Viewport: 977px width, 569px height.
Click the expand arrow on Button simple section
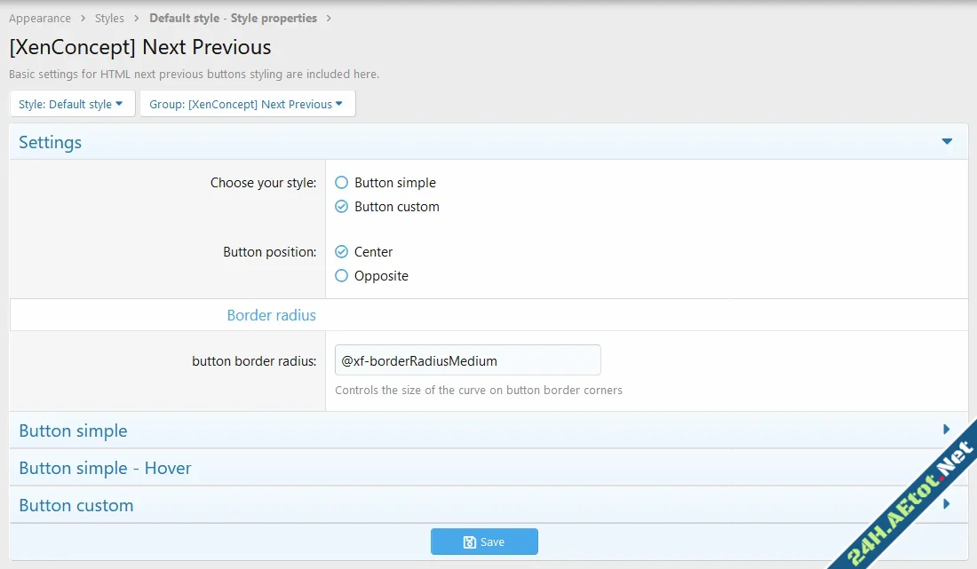pos(947,431)
